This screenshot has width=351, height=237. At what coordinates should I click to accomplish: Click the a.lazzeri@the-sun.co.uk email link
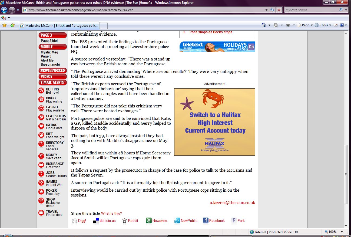(232, 203)
